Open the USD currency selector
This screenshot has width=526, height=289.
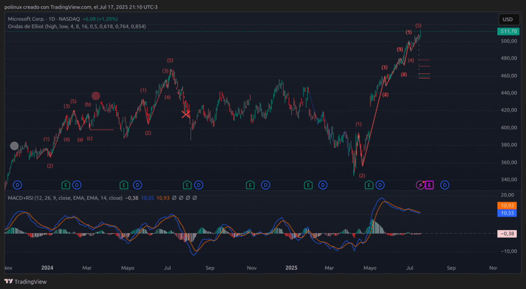508,20
